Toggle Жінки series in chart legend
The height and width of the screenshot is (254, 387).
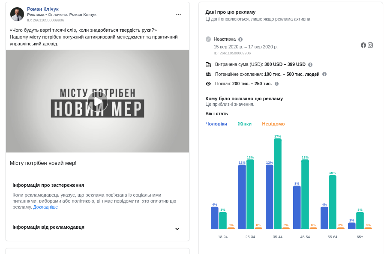click(245, 124)
